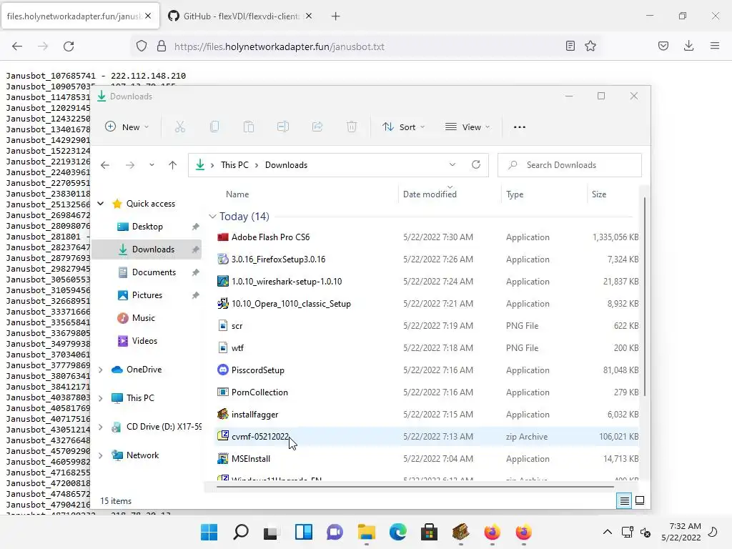This screenshot has width=732, height=549.
Task: Click the Paste clipboard icon in Explorer toolbar
Action: tap(249, 127)
